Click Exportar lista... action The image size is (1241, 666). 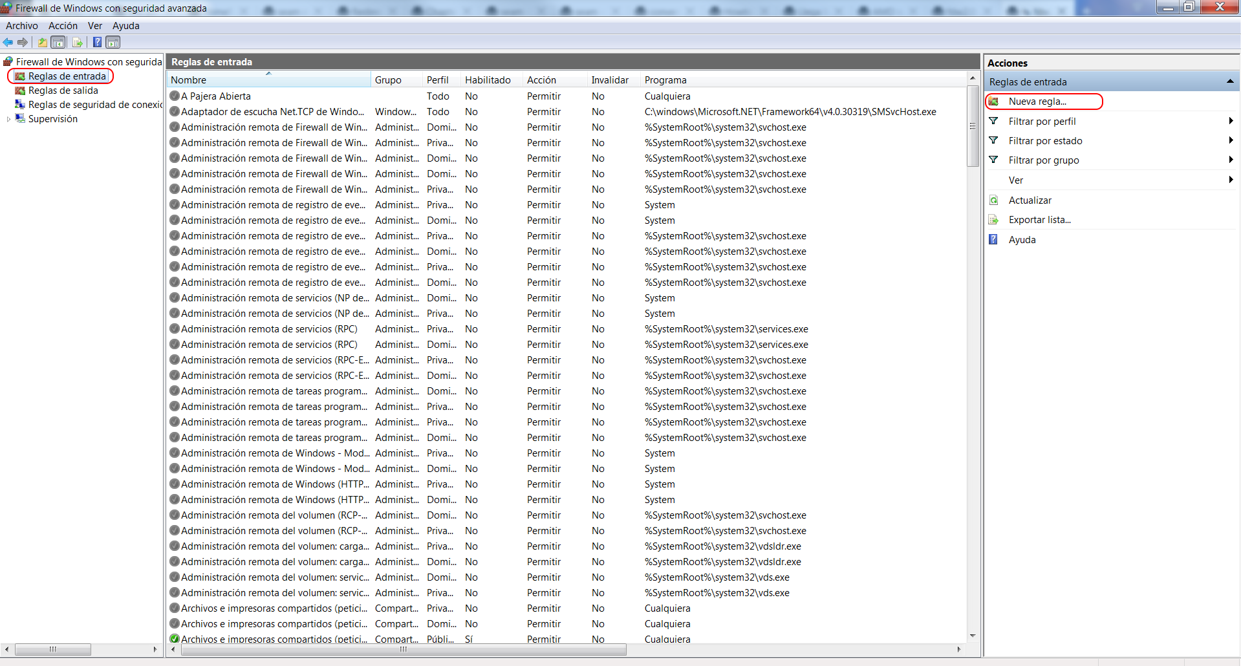pos(1039,220)
